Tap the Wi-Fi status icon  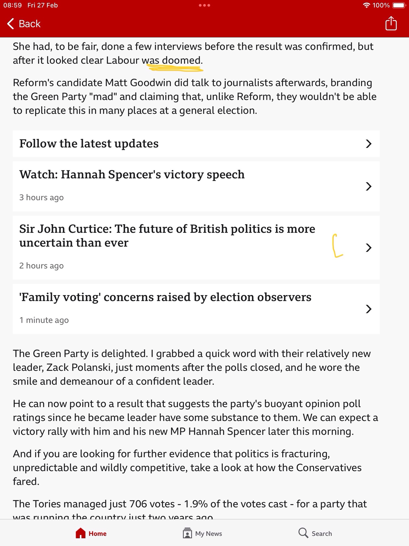tap(366, 5)
